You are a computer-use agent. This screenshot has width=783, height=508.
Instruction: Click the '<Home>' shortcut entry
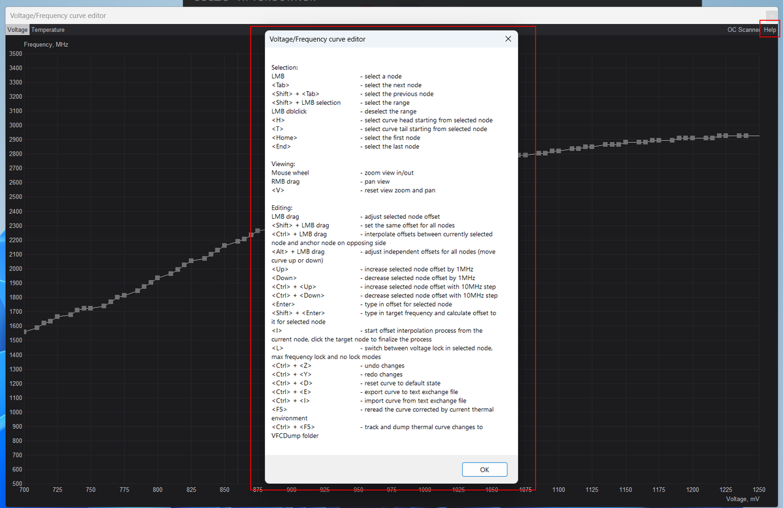click(x=284, y=138)
